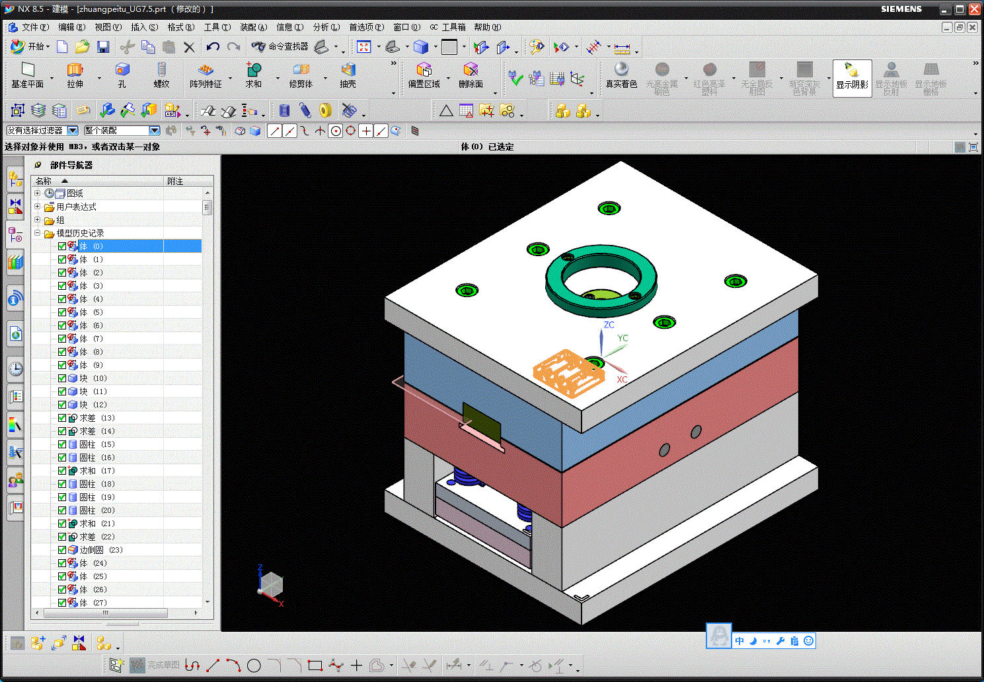Toggle the 显示阴影 show shadows button
This screenshot has width=984, height=682.
click(x=852, y=78)
